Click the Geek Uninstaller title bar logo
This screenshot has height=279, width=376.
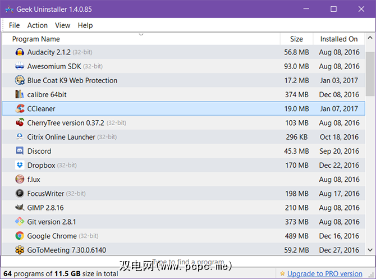click(x=9, y=10)
